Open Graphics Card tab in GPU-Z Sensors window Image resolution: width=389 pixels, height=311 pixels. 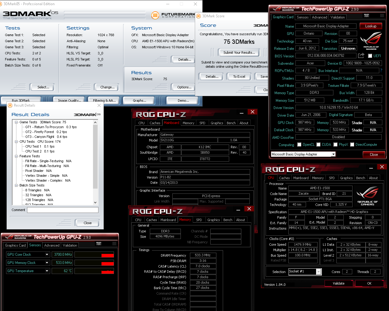pos(15,245)
